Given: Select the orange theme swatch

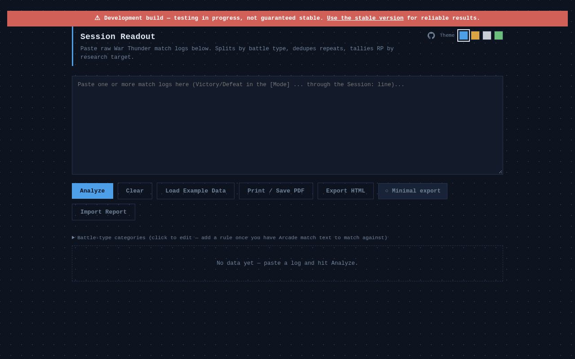Looking at the screenshot, I should pyautogui.click(x=475, y=35).
